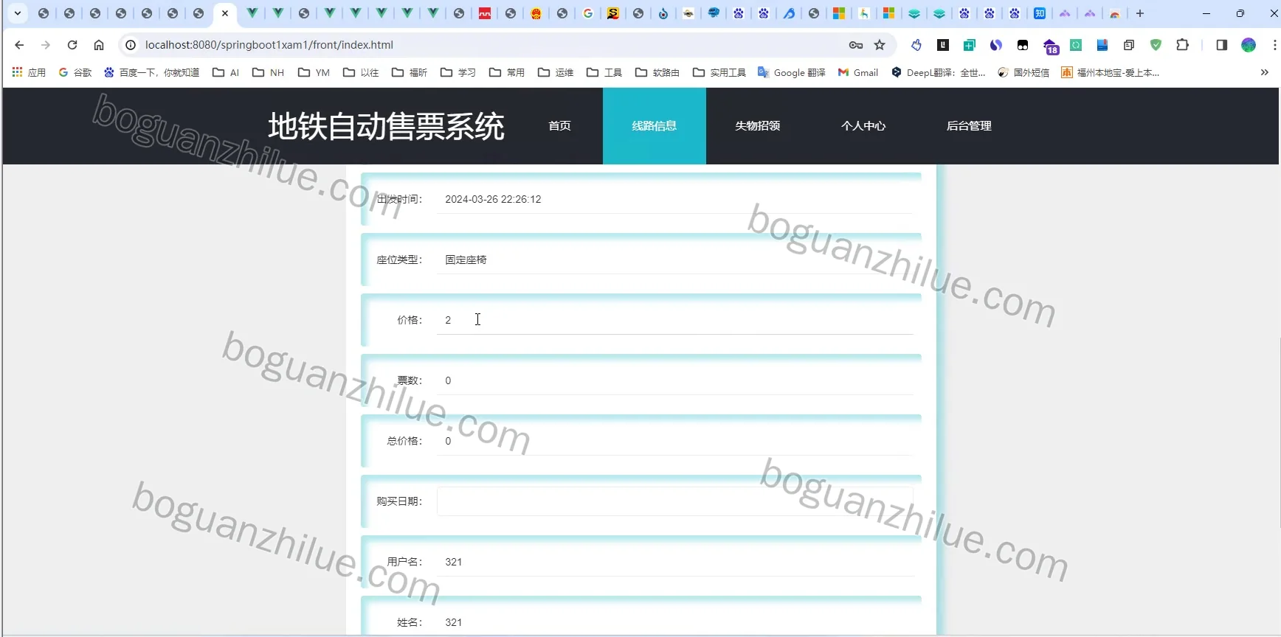The height and width of the screenshot is (637, 1281).
Task: Switch to the Zhihu 知 tab
Action: (x=1040, y=13)
